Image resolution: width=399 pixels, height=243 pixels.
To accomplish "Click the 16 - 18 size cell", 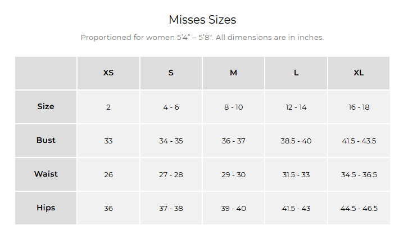I will (x=359, y=107).
